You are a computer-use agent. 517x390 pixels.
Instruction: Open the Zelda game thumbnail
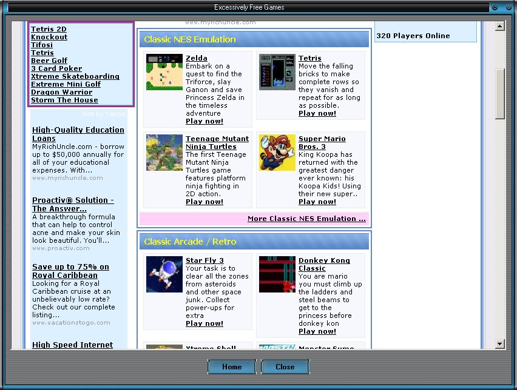(x=164, y=72)
